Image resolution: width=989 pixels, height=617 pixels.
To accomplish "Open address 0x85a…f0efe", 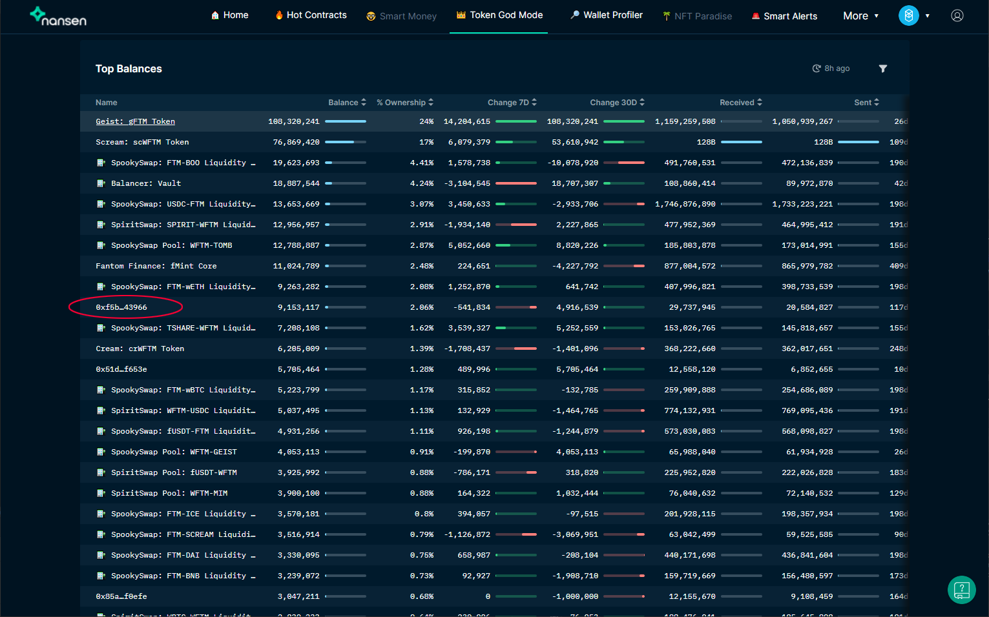I will [x=121, y=596].
